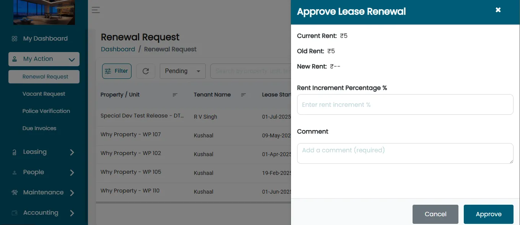Click the Cancel button
Image resolution: width=520 pixels, height=225 pixels.
pyautogui.click(x=435, y=214)
